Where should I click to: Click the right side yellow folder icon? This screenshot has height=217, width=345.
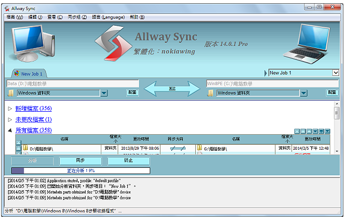[210, 93]
